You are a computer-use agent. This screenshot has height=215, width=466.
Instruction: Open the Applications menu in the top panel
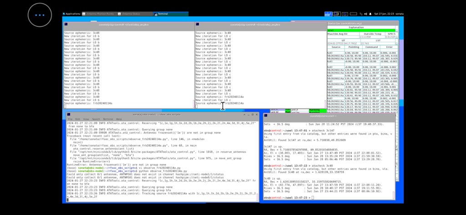click(x=71, y=14)
